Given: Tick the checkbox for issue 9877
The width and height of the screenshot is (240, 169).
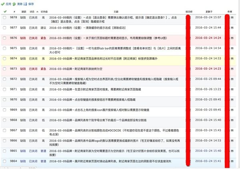Looking at the screenshot, I should coord(4,28).
